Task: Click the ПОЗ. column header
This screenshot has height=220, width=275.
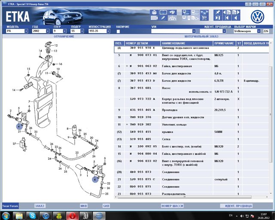Action: pos(119,43)
